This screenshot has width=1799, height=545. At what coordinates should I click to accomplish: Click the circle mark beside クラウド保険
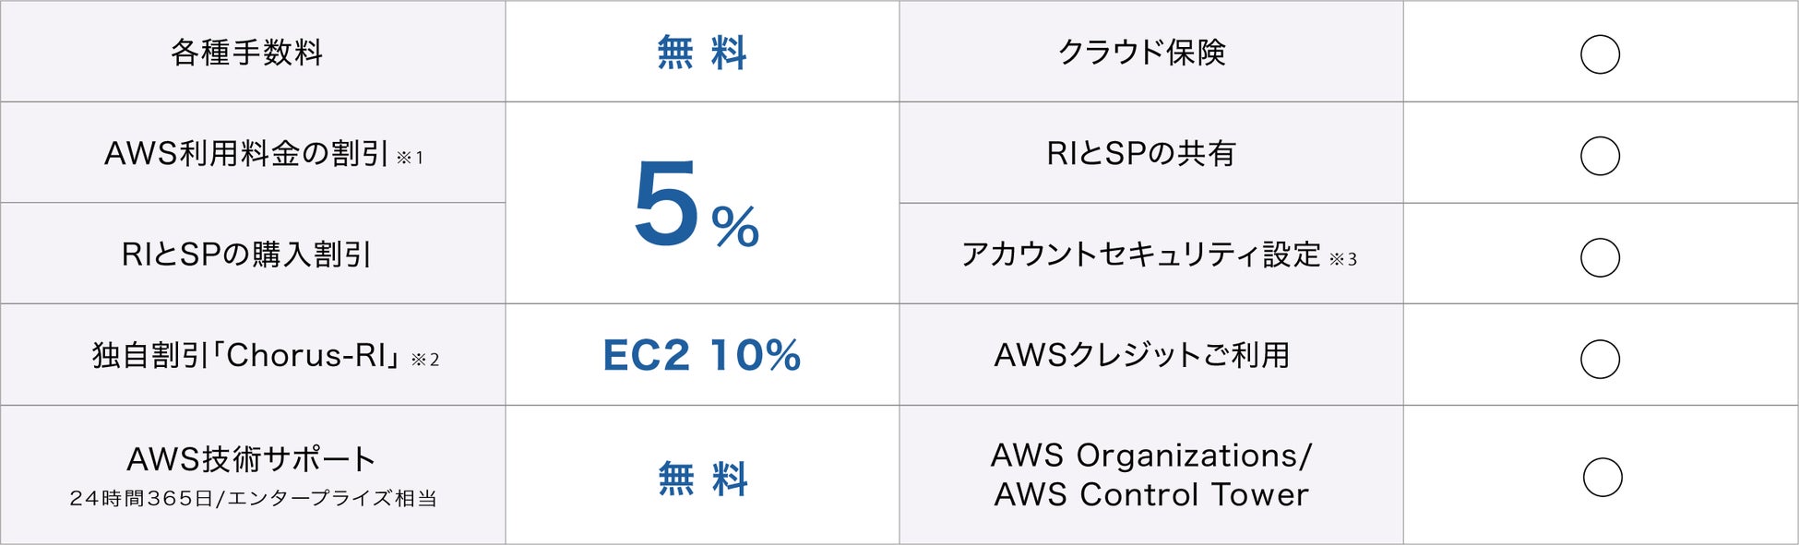(1600, 54)
